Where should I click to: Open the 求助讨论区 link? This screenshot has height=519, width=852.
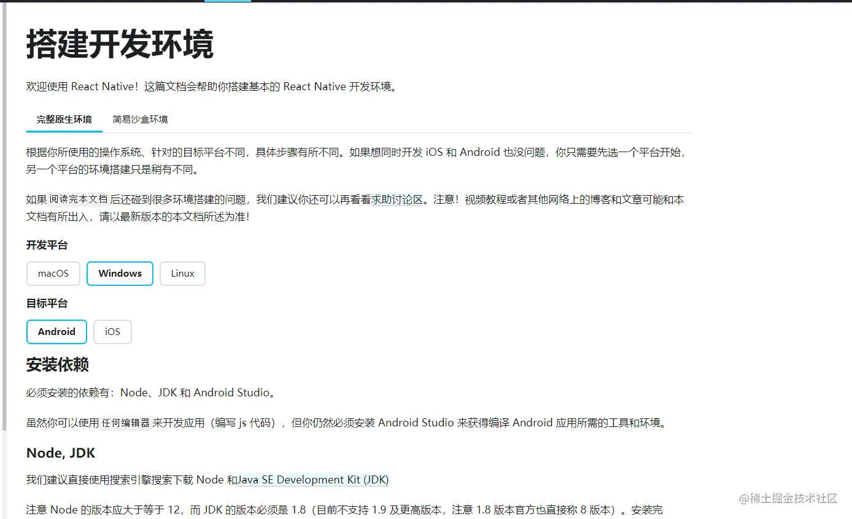click(x=397, y=199)
